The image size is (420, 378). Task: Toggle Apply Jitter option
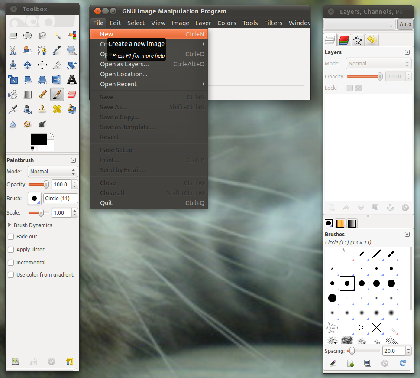pos(11,250)
